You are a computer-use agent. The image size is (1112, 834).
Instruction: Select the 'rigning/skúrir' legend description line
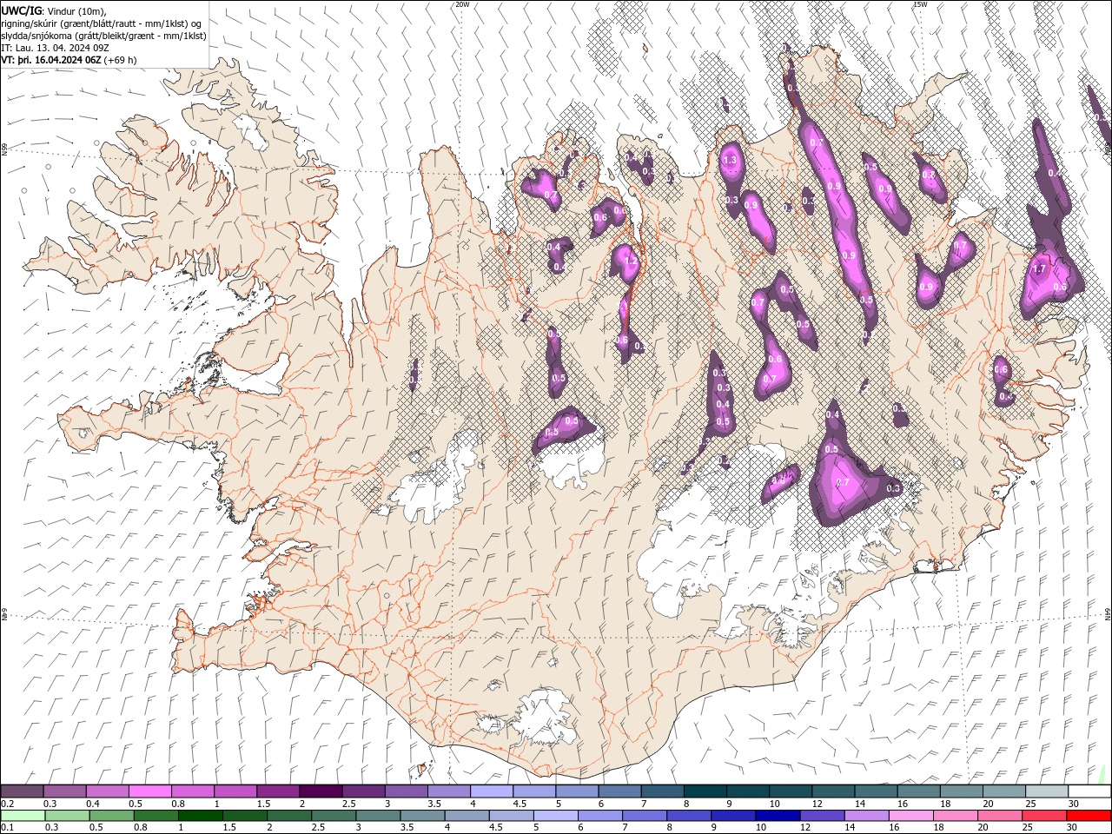click(x=102, y=23)
